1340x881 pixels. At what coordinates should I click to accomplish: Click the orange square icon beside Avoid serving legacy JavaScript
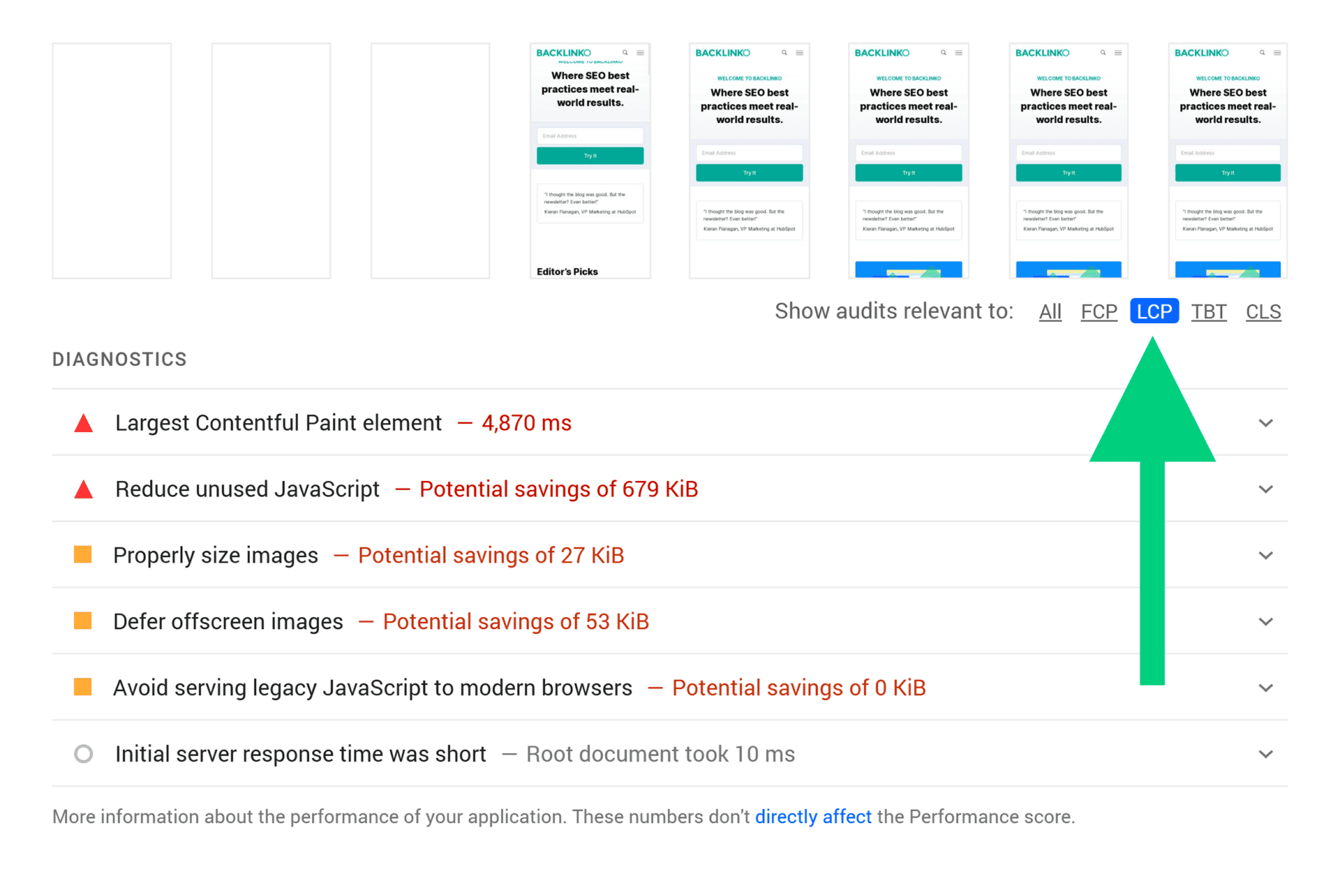click(x=84, y=687)
